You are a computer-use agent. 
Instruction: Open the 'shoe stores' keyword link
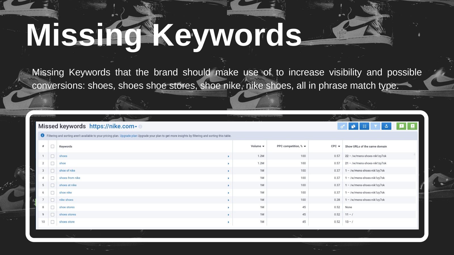pos(67,207)
